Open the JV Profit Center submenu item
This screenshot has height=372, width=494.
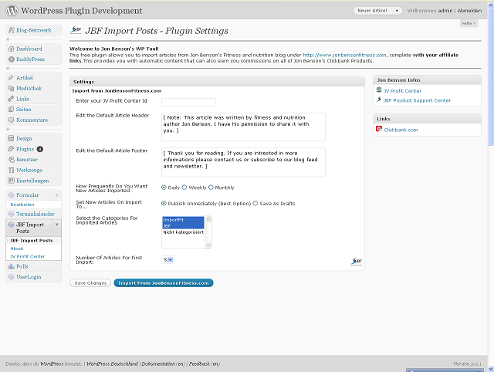28,256
